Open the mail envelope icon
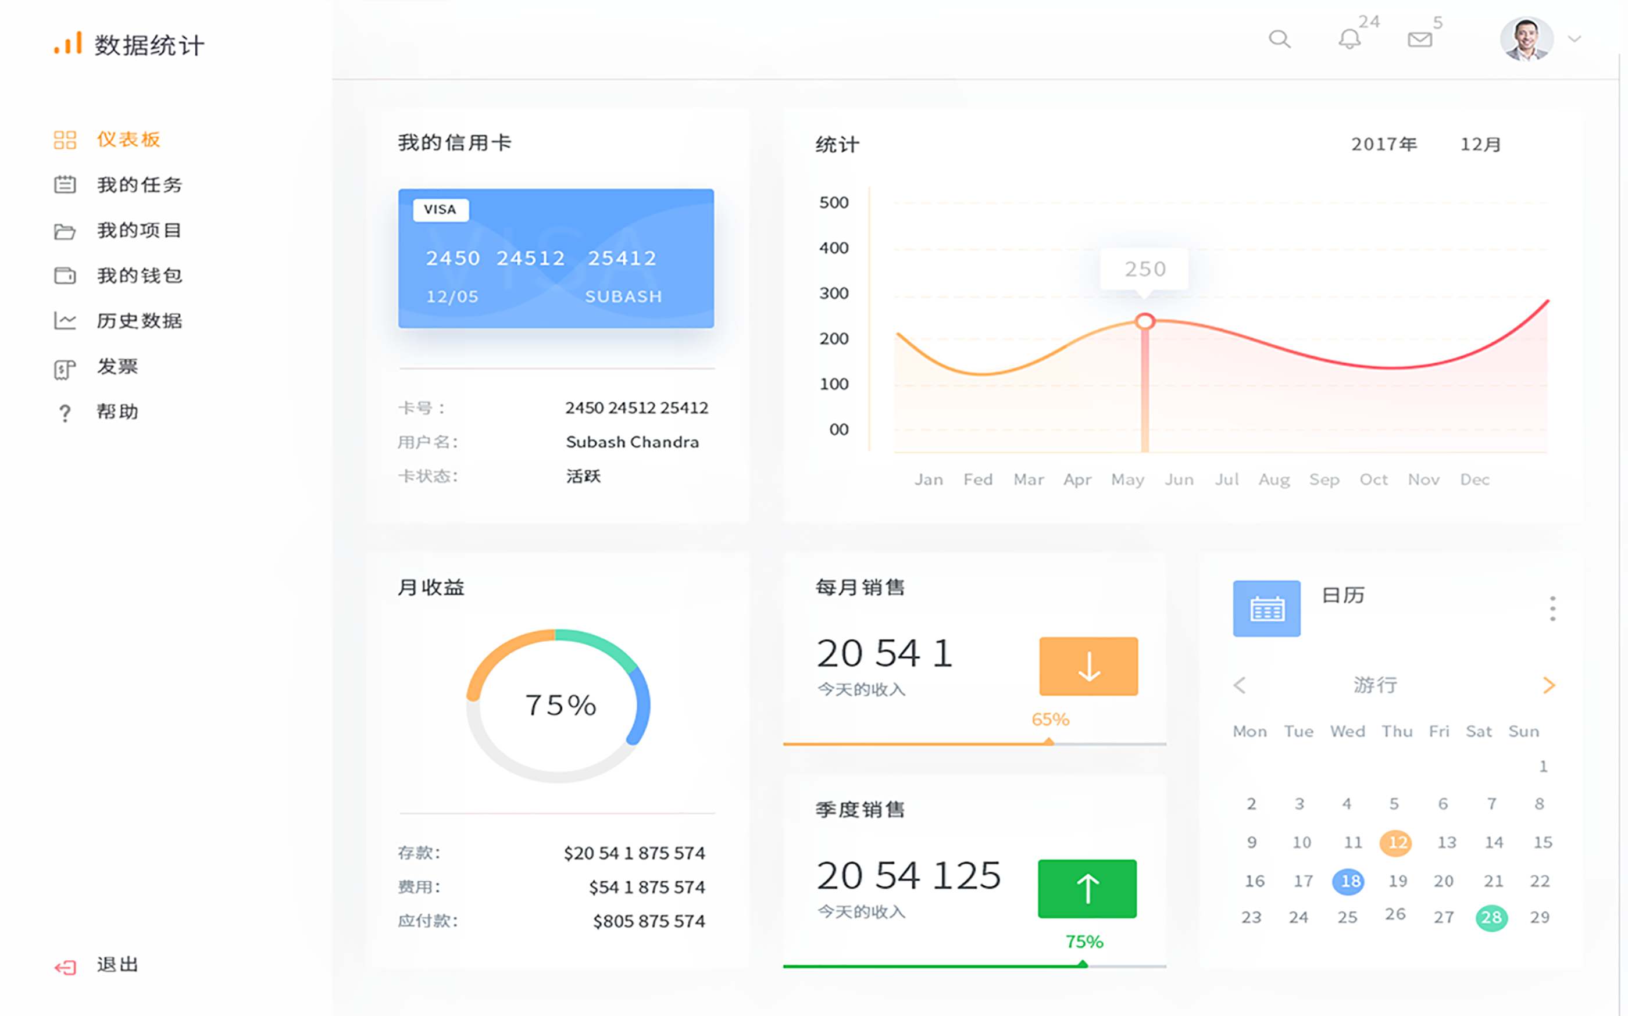The image size is (1628, 1016). click(1420, 40)
